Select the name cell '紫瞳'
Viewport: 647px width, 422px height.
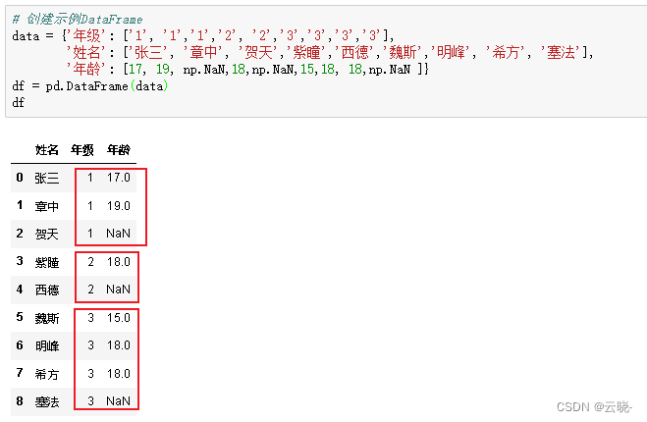coord(46,262)
